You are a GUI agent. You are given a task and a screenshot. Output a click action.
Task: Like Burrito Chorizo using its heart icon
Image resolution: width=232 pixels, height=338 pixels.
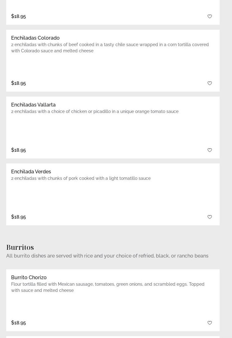[210, 323]
